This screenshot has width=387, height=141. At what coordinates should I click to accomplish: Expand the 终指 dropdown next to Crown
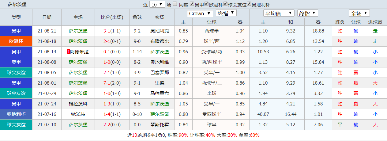point(226,13)
